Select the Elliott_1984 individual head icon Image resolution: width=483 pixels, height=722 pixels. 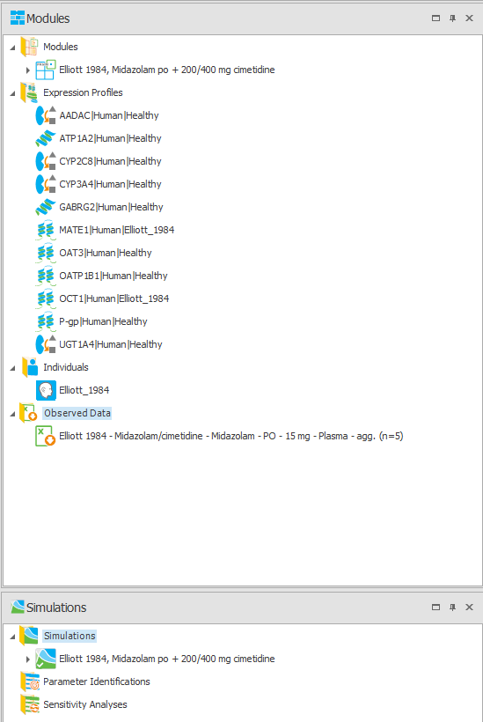point(46,390)
